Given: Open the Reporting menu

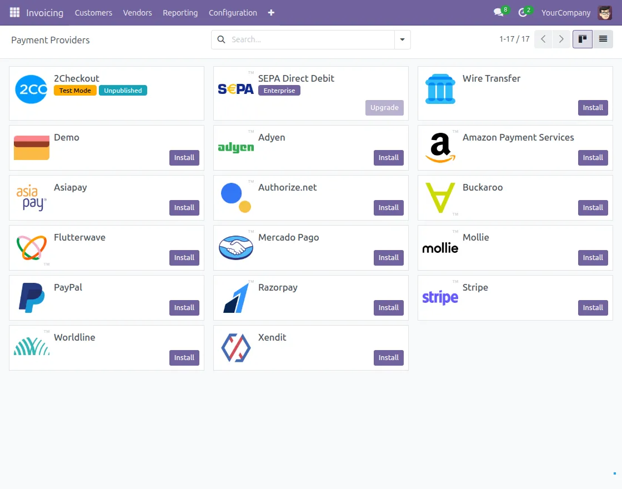Looking at the screenshot, I should click(x=180, y=12).
